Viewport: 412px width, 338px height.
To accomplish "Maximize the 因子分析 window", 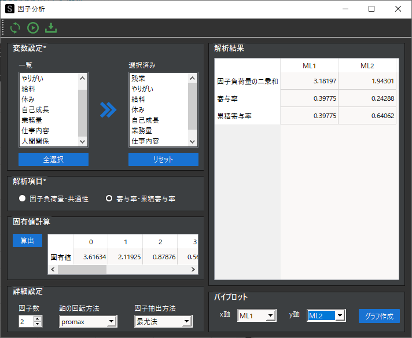I will click(x=371, y=9).
